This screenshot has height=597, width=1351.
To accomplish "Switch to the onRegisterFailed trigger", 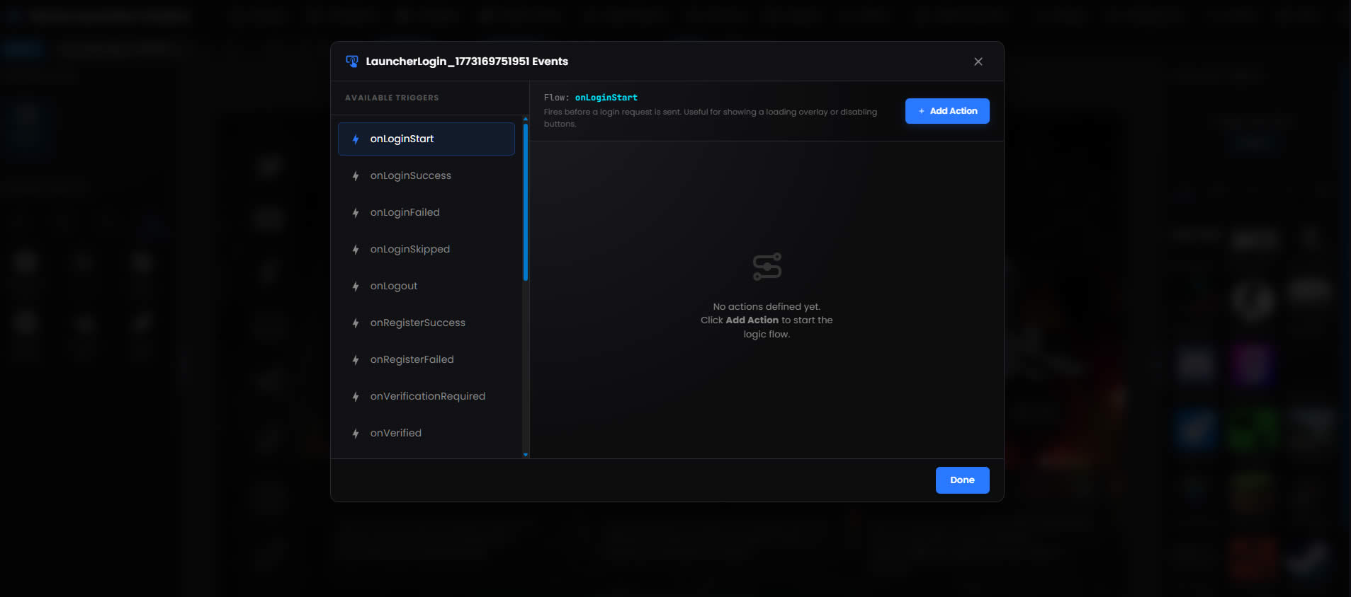I will pos(412,360).
